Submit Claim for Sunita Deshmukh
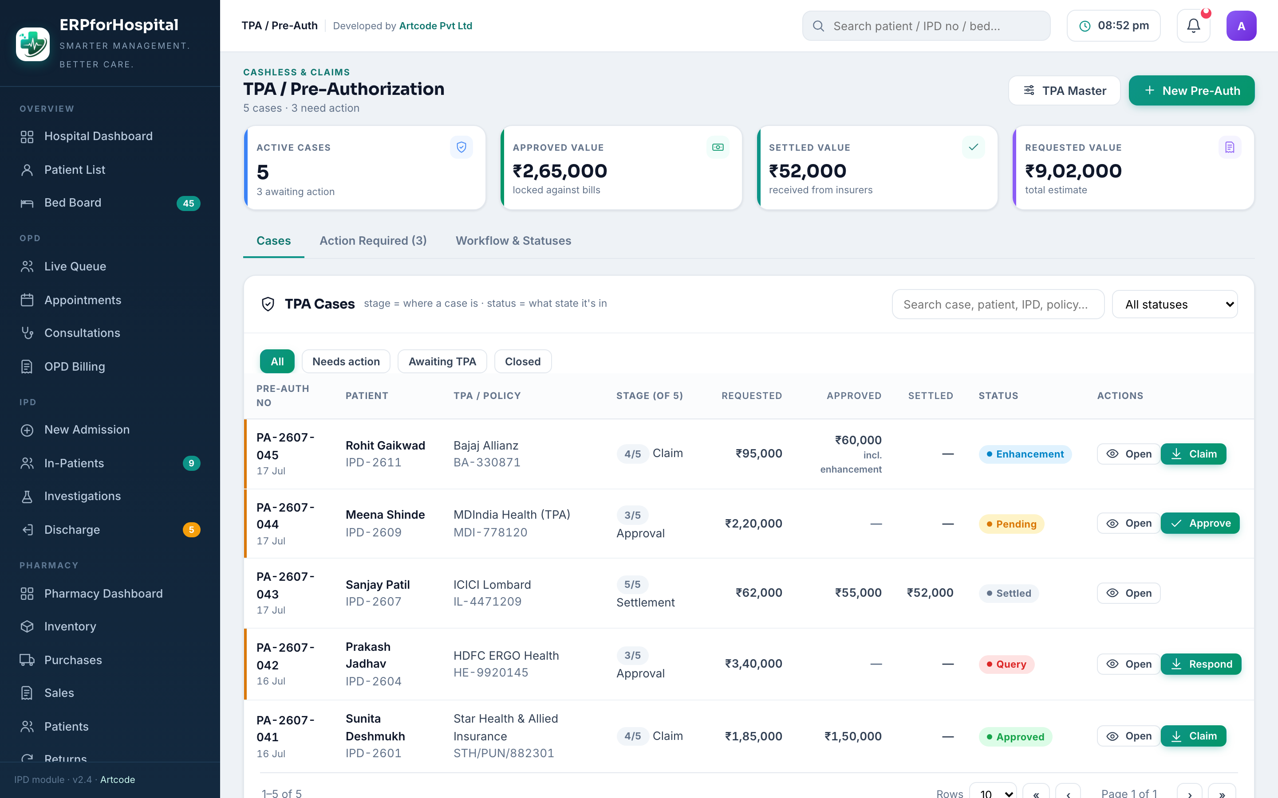The height and width of the screenshot is (798, 1278). [x=1194, y=736]
